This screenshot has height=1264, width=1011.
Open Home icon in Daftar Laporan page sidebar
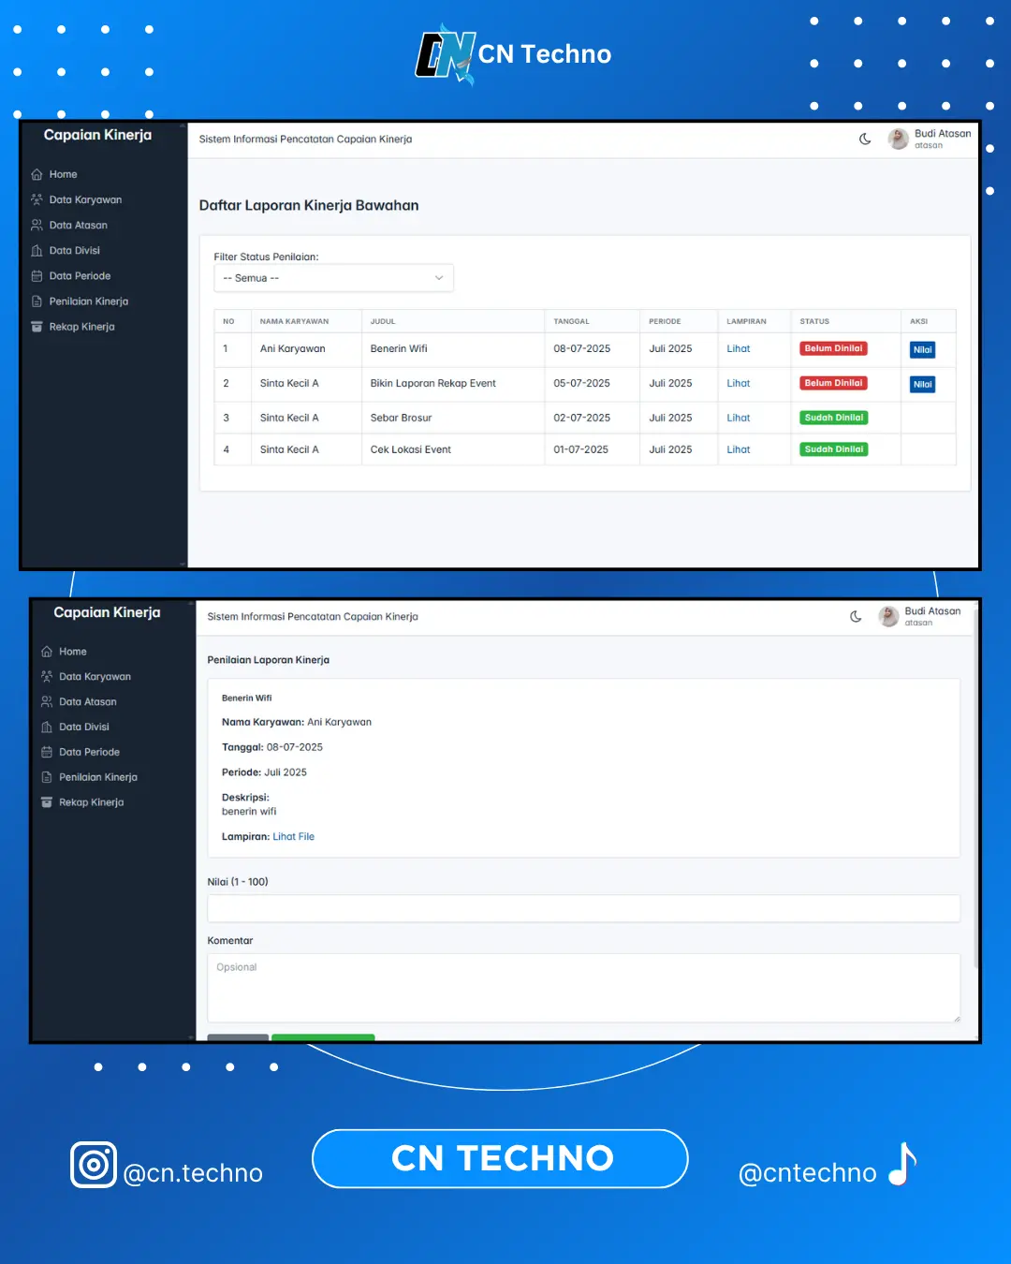pos(37,174)
